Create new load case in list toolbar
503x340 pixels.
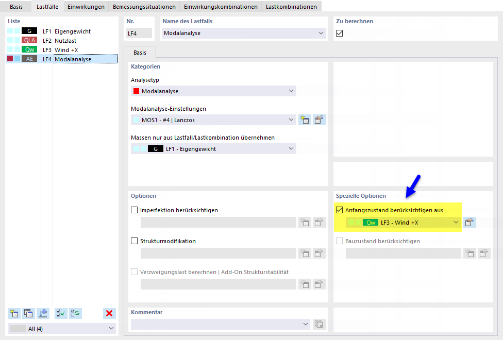pyautogui.click(x=14, y=313)
